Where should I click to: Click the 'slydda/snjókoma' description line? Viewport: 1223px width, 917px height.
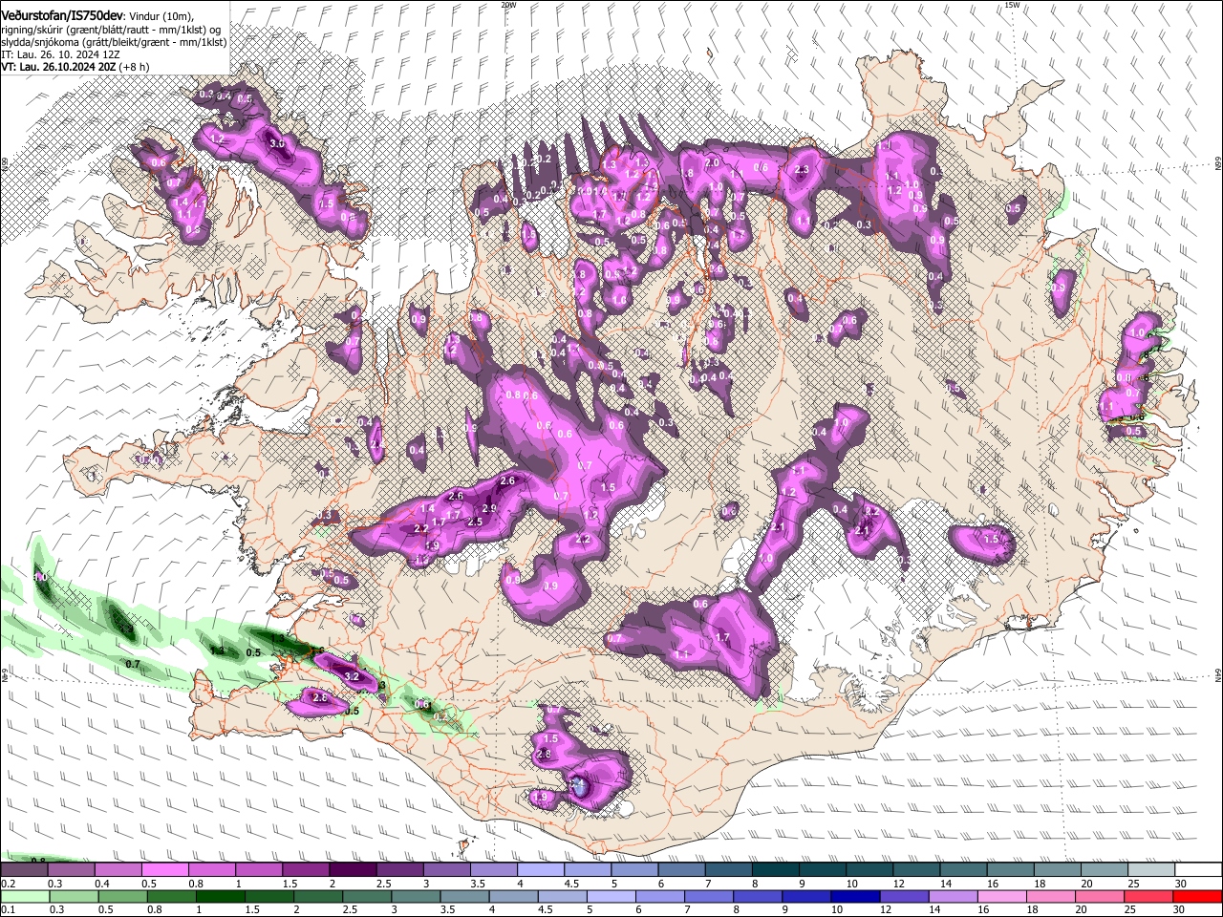(x=114, y=42)
